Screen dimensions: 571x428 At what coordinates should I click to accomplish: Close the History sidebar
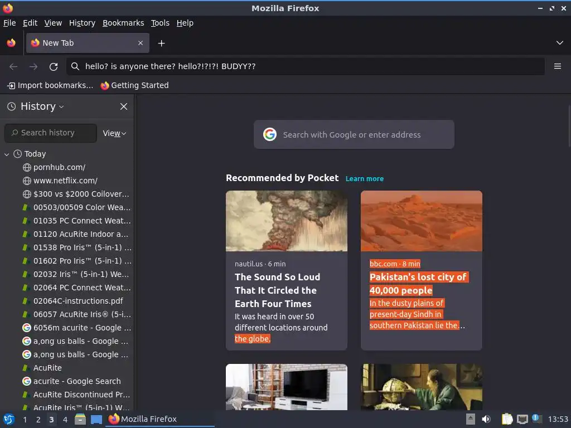tap(124, 106)
